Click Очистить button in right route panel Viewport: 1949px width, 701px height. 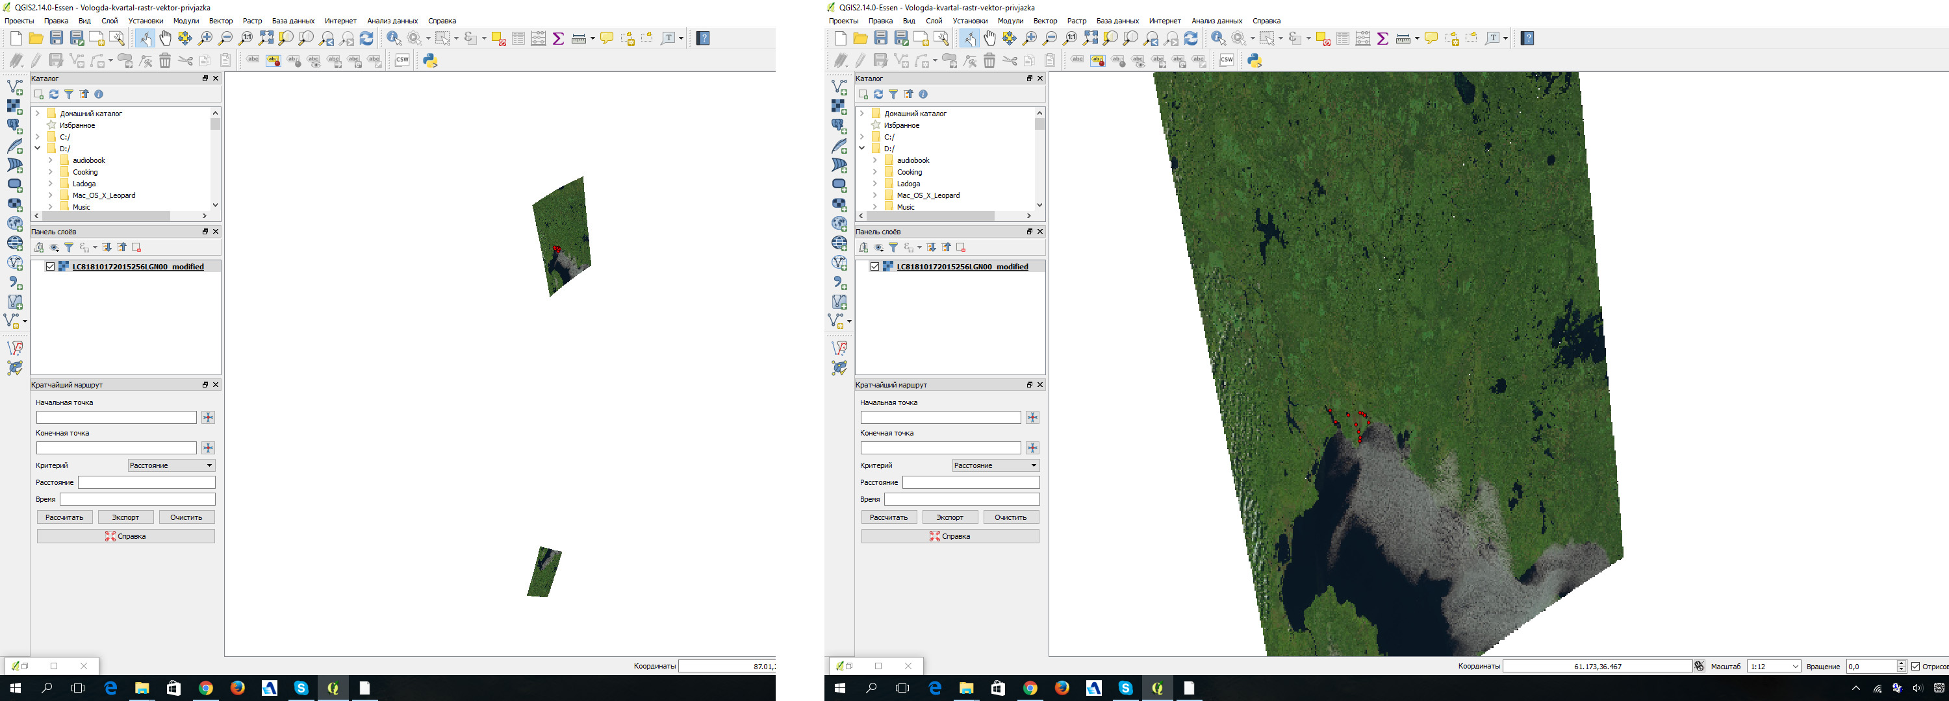click(x=1010, y=517)
